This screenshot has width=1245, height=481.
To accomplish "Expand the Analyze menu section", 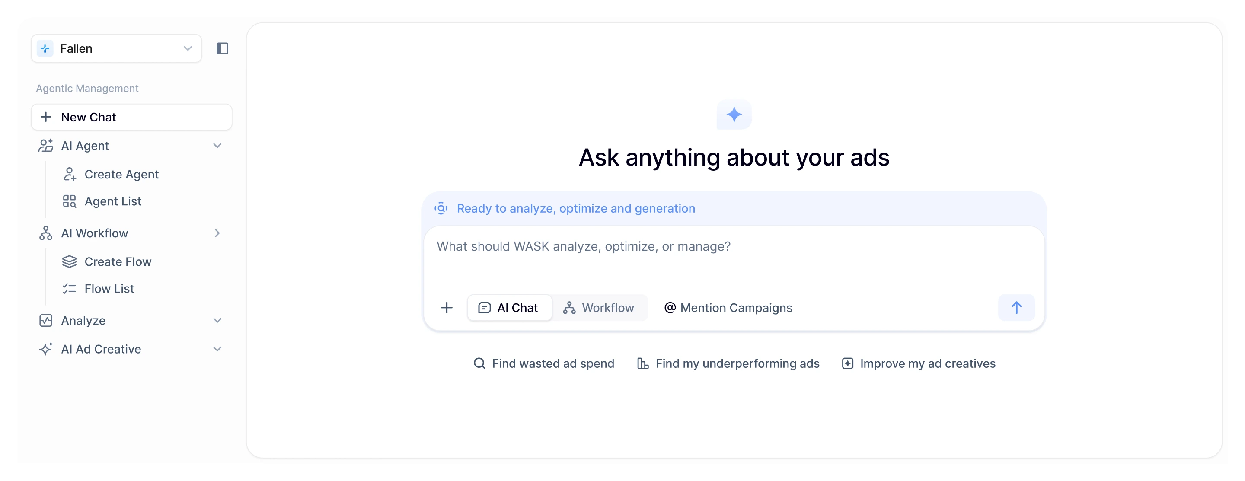I will pos(131,321).
